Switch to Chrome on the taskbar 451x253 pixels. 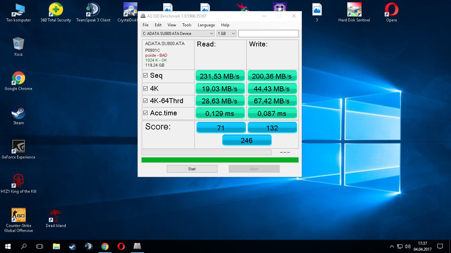(x=105, y=246)
